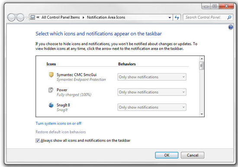Open Turn system icons on or off
Screen dimensions: 238x167
(x=58, y=123)
